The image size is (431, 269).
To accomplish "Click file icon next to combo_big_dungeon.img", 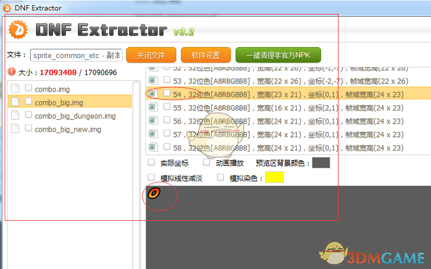I will pos(15,115).
